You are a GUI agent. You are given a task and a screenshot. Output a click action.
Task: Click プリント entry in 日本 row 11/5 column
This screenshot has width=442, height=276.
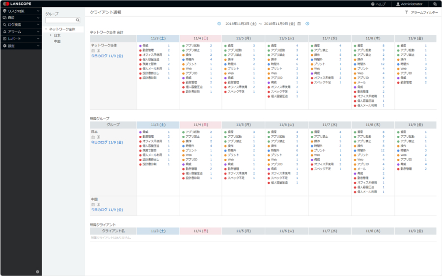coord(233,155)
